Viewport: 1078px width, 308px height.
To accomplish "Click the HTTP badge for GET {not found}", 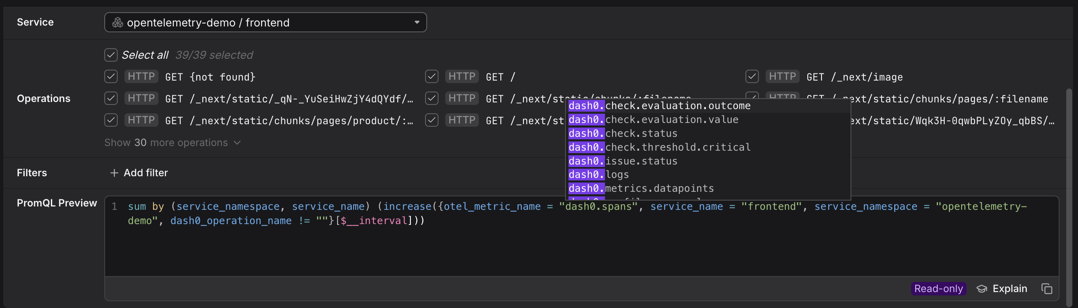I will [141, 76].
